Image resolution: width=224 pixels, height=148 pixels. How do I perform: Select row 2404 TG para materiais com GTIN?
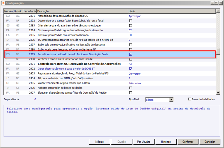coord(110,78)
